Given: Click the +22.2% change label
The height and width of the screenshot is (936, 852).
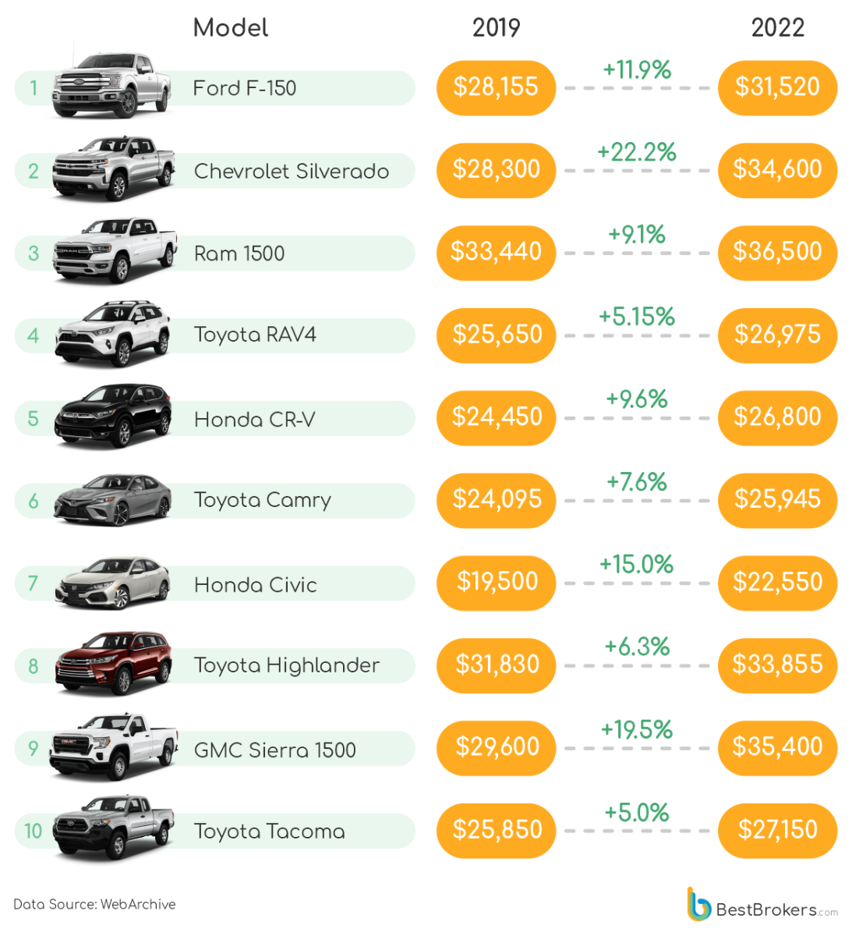Looking at the screenshot, I should pyautogui.click(x=637, y=152).
